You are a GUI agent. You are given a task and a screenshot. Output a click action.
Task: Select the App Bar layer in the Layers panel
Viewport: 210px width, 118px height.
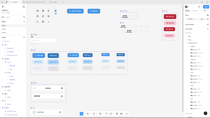(x=7, y=59)
